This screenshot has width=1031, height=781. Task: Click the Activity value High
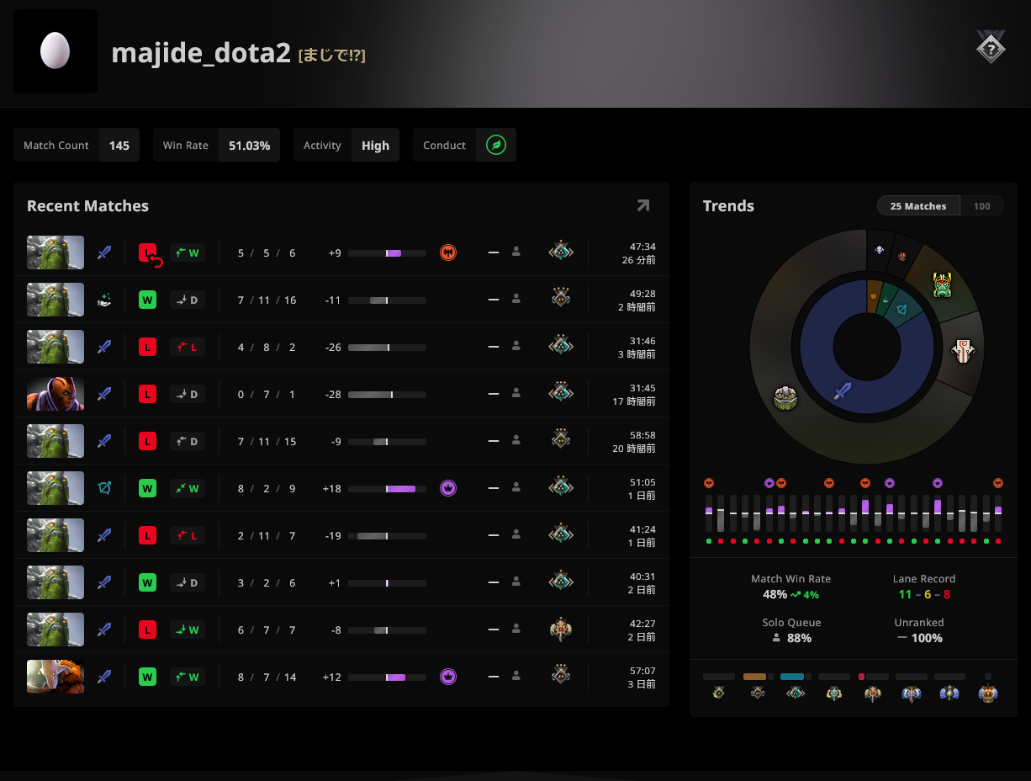coord(375,146)
